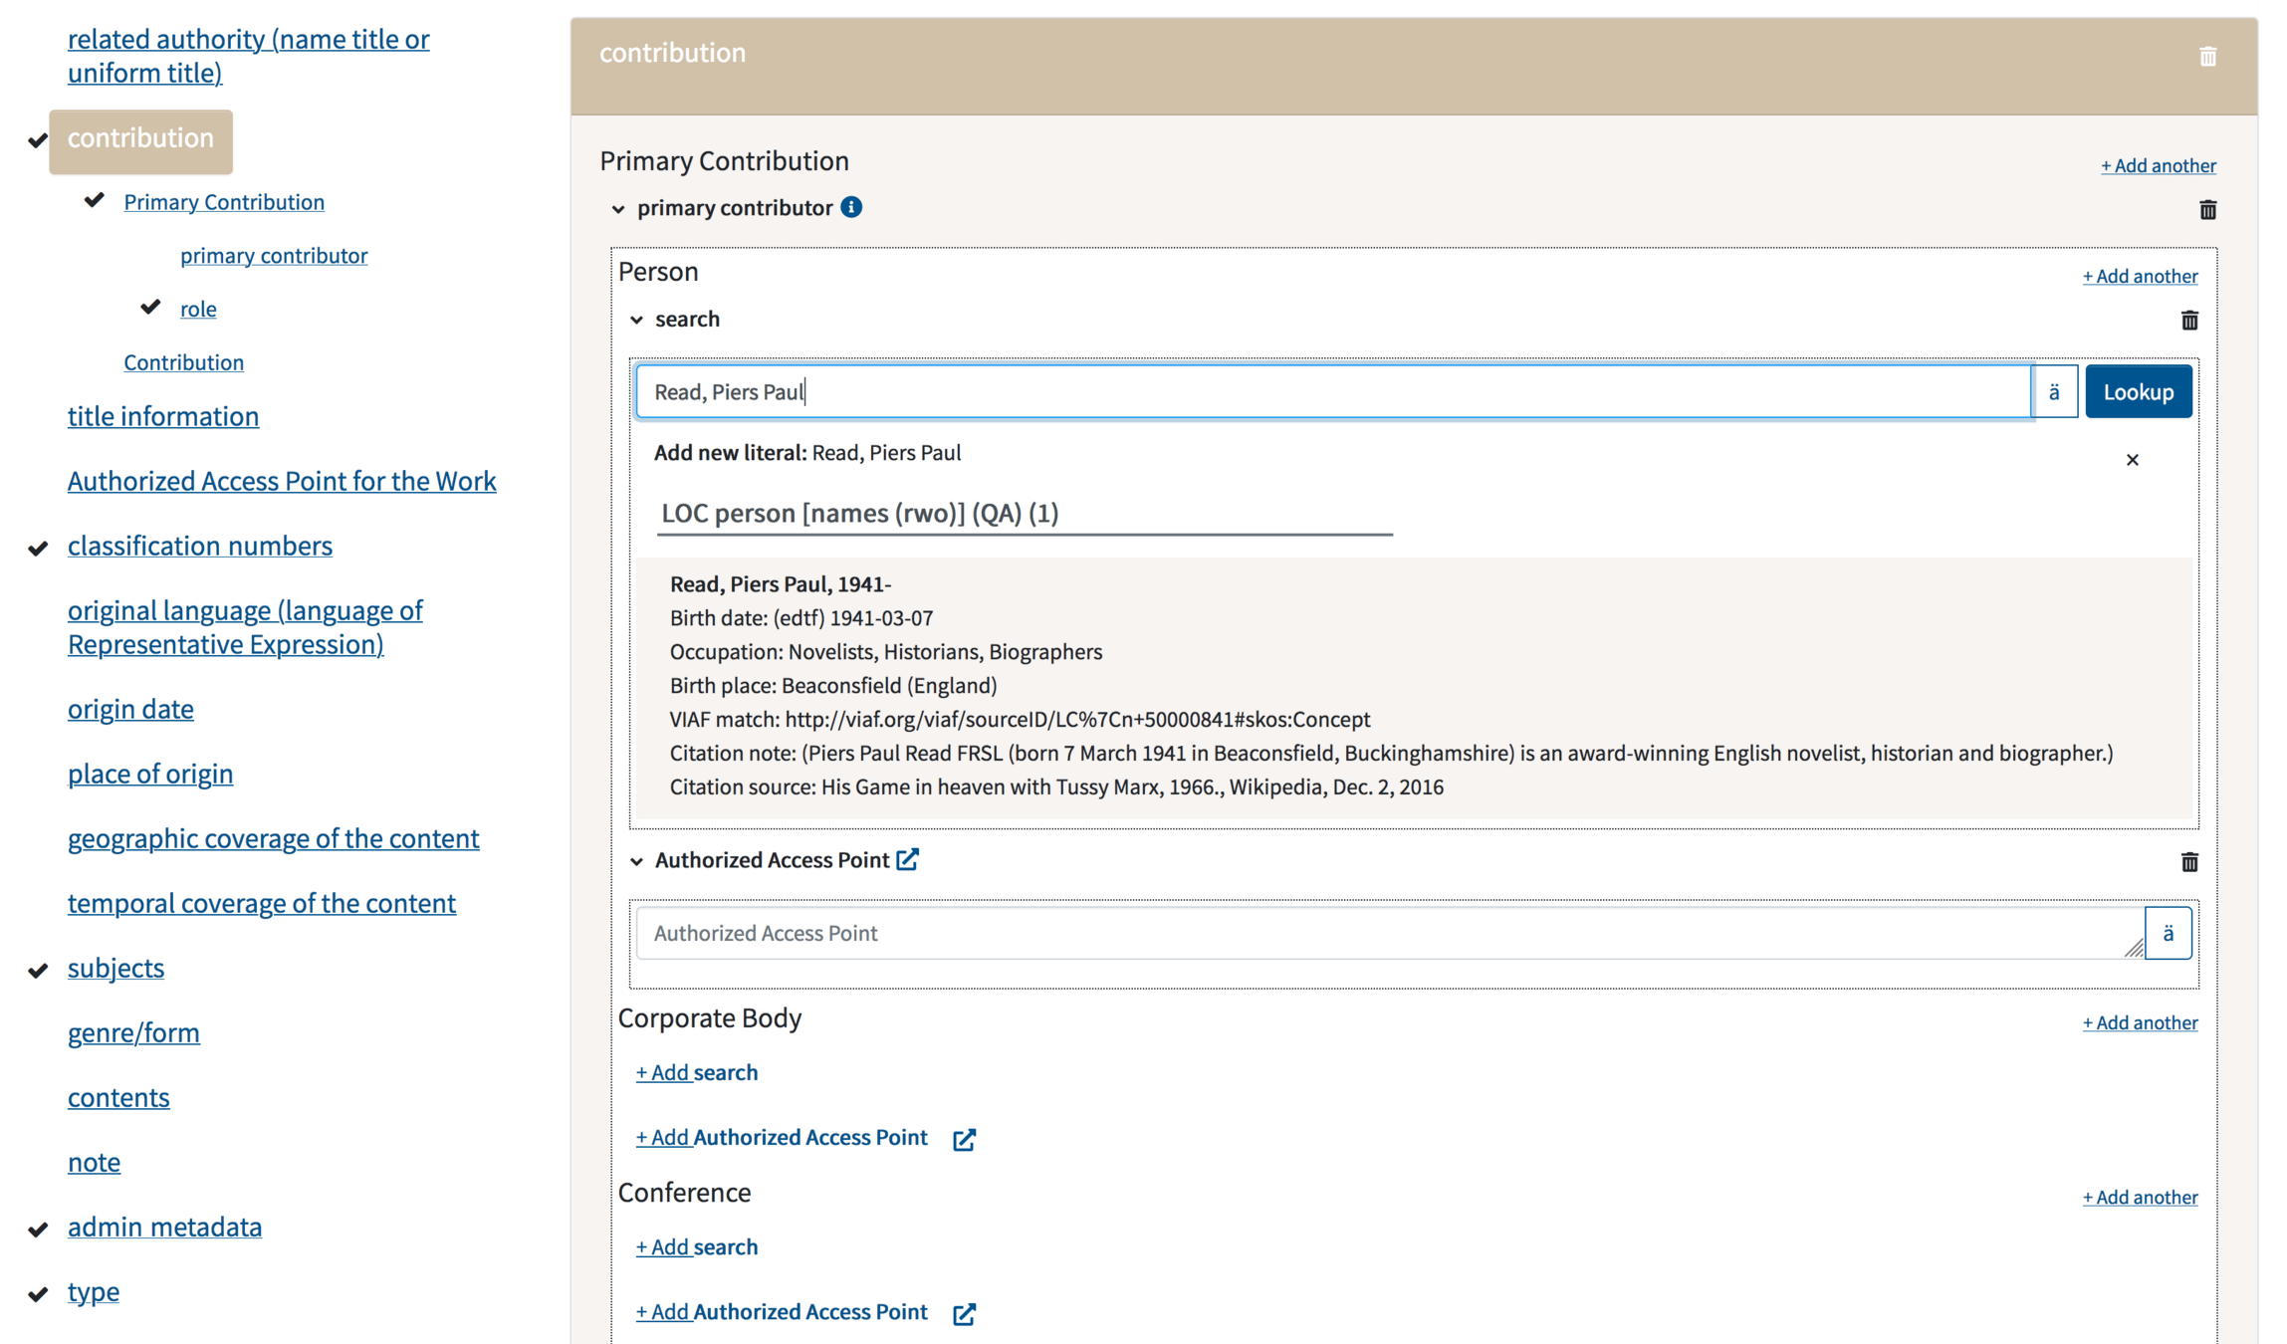Open diacritics keyboard for Authorized Access Point field
The height and width of the screenshot is (1344, 2287).
(x=2168, y=934)
